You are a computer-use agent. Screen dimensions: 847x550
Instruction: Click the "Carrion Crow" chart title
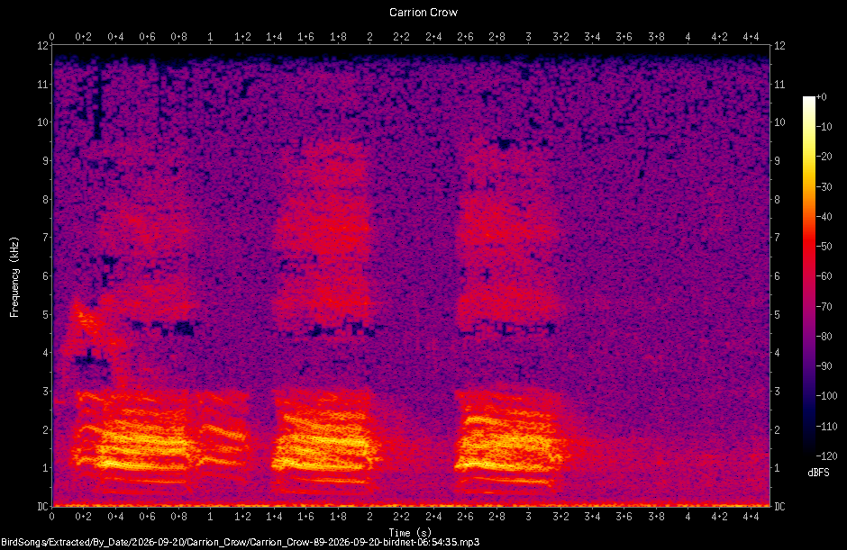[423, 13]
